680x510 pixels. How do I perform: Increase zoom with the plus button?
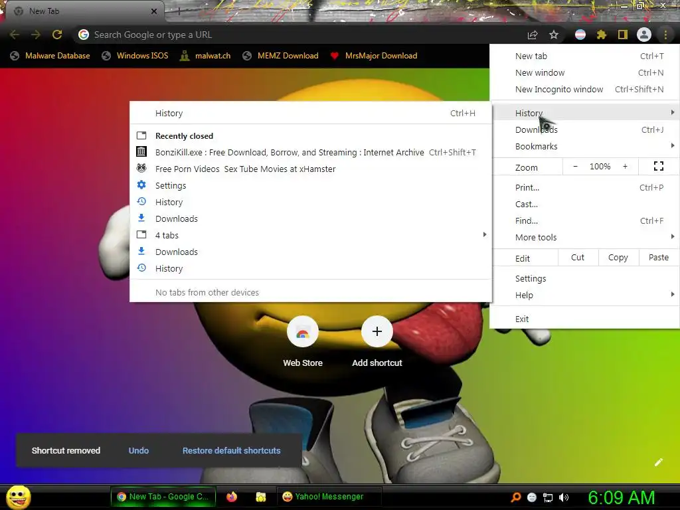(625, 167)
